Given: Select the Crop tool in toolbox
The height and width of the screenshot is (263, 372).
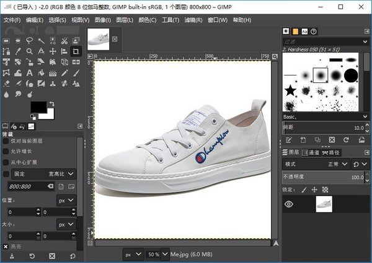Looking at the screenshot, I should [x=76, y=51].
